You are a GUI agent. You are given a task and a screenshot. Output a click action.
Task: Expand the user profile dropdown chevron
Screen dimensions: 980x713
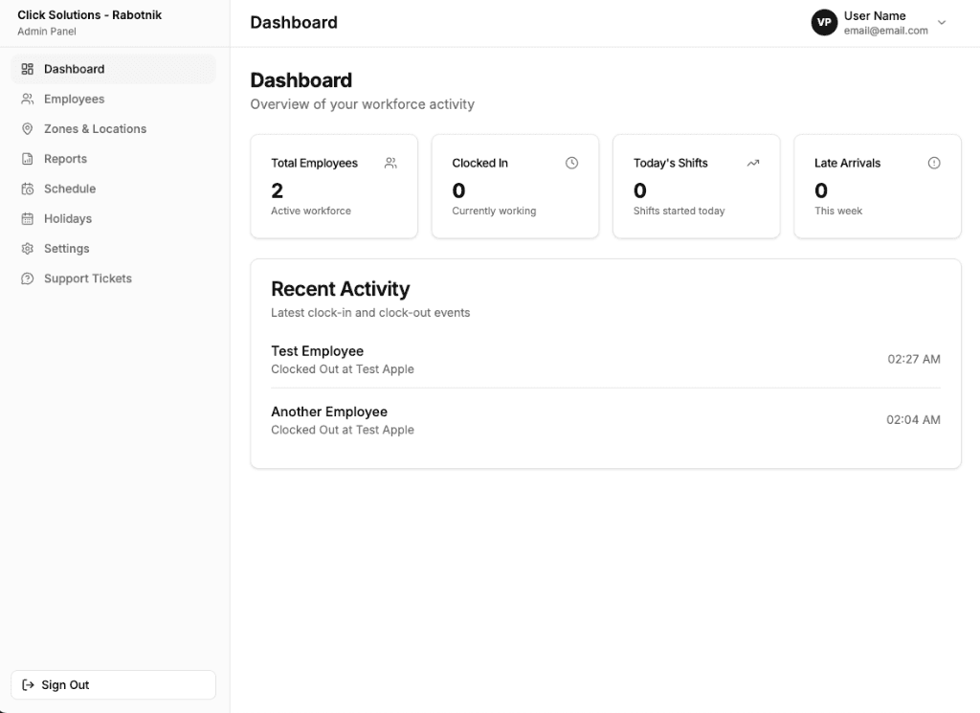pos(941,23)
